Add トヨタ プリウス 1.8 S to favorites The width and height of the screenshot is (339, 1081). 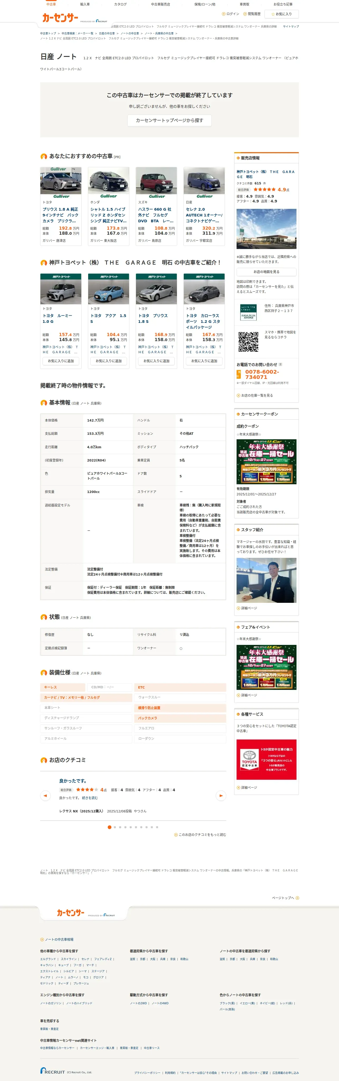(156, 361)
